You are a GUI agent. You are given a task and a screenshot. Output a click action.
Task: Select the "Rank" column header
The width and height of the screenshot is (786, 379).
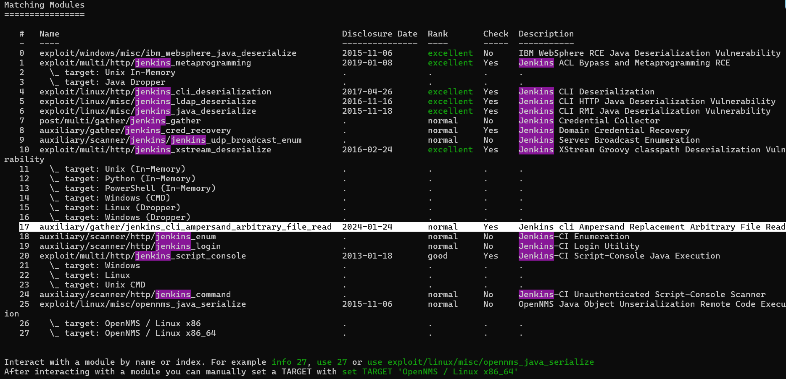[x=438, y=34]
